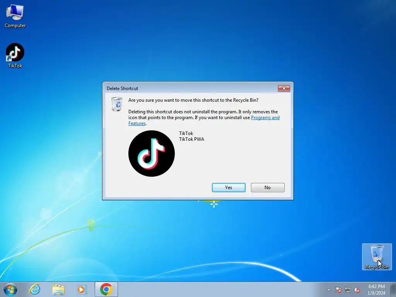Screen dimensions: 396x297
Task: Click the 'TikTok PWA' description text
Action: [x=192, y=139]
